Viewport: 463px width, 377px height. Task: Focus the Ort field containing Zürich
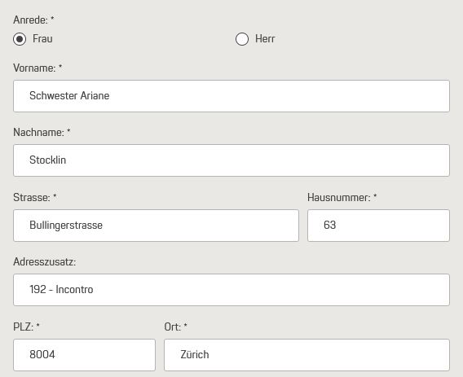(x=306, y=355)
